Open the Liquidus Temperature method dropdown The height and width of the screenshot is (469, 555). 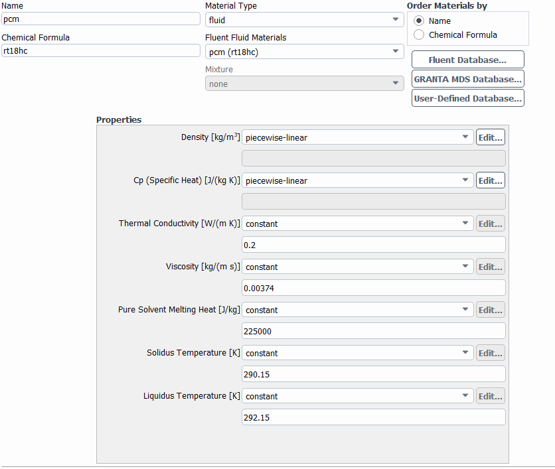pos(357,396)
